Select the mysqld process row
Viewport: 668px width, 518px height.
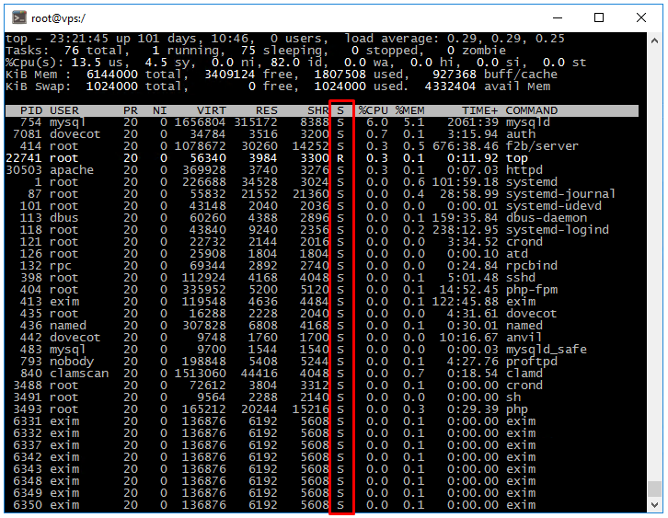[x=276, y=122]
